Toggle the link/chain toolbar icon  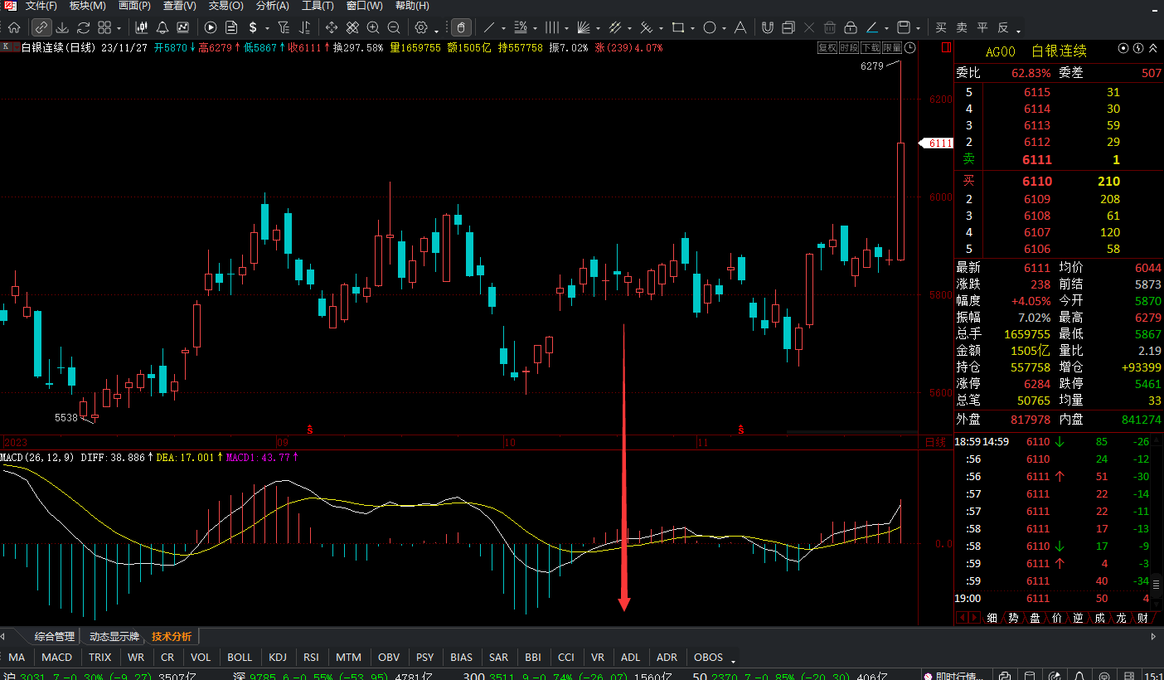click(41, 27)
